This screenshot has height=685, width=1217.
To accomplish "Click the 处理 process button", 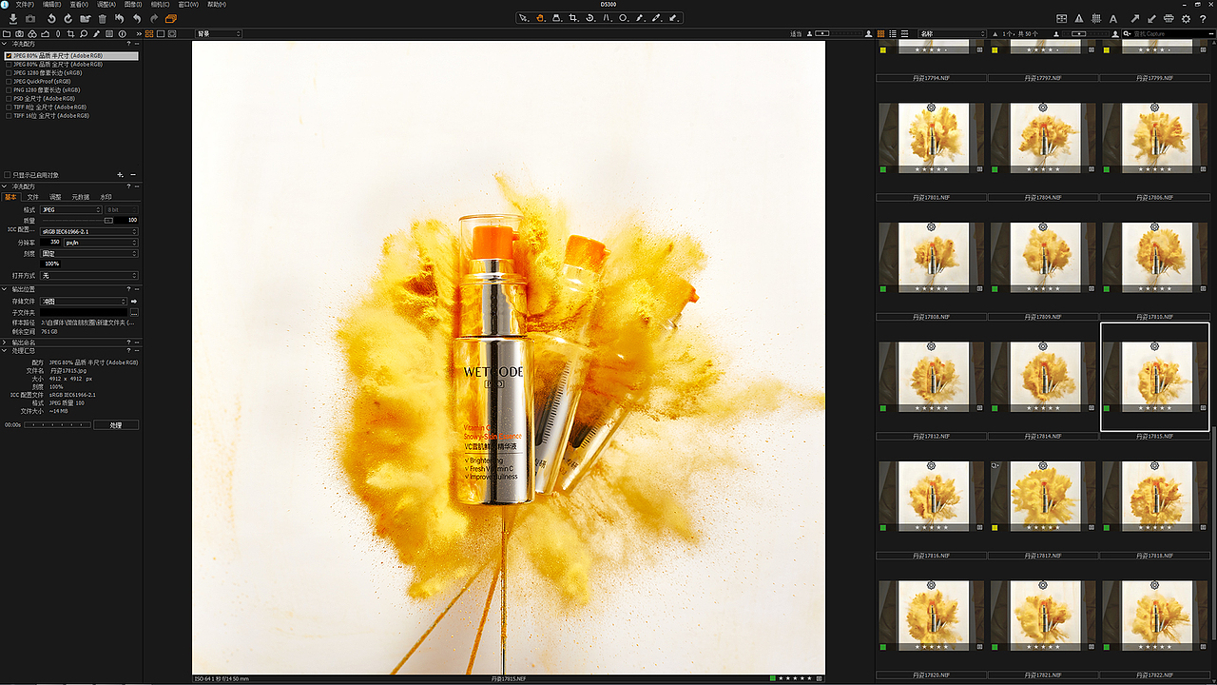I will tap(116, 425).
